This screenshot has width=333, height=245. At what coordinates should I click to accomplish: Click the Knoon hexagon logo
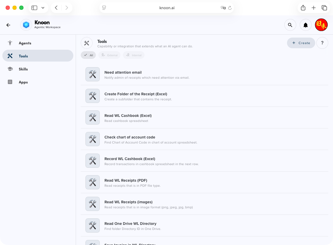(x=26, y=25)
